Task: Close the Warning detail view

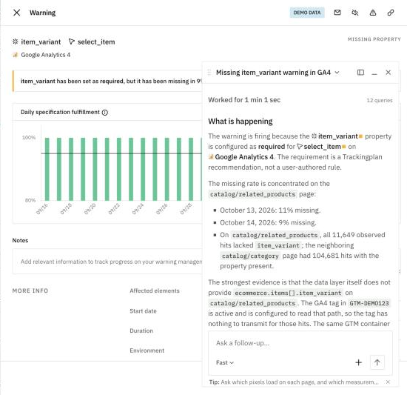Action: pos(16,13)
